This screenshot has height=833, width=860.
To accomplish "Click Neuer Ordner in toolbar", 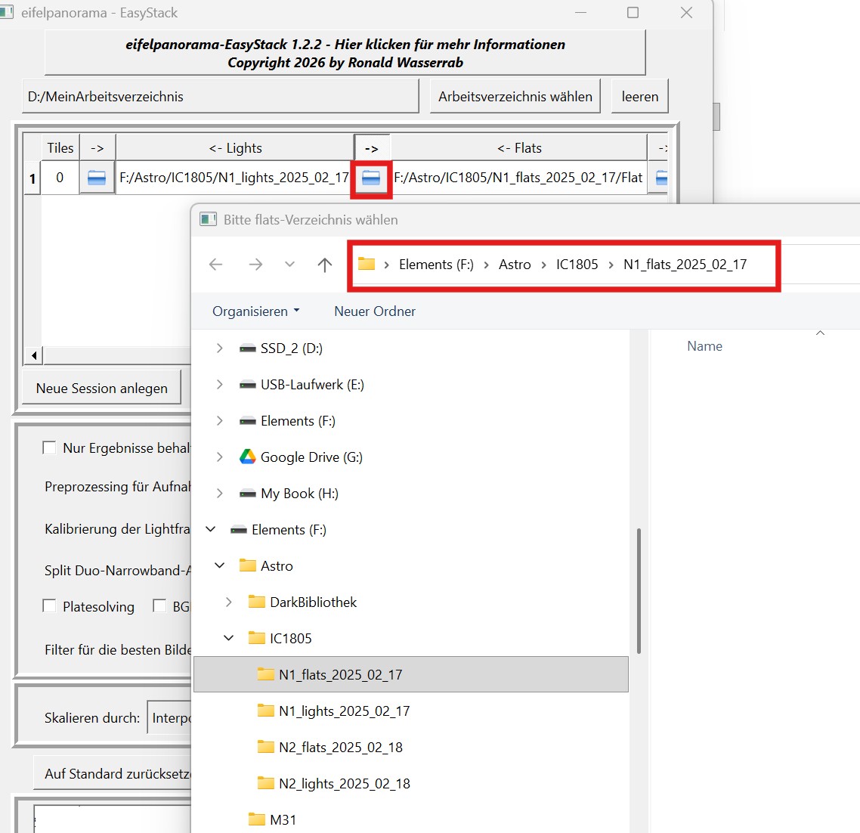I will coord(375,311).
